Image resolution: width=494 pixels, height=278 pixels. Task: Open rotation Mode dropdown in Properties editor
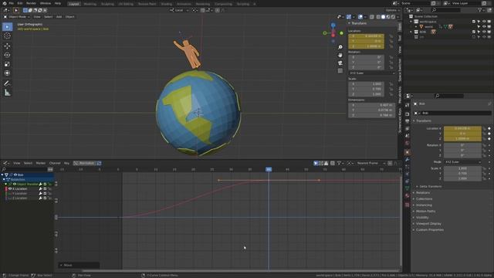click(x=462, y=162)
